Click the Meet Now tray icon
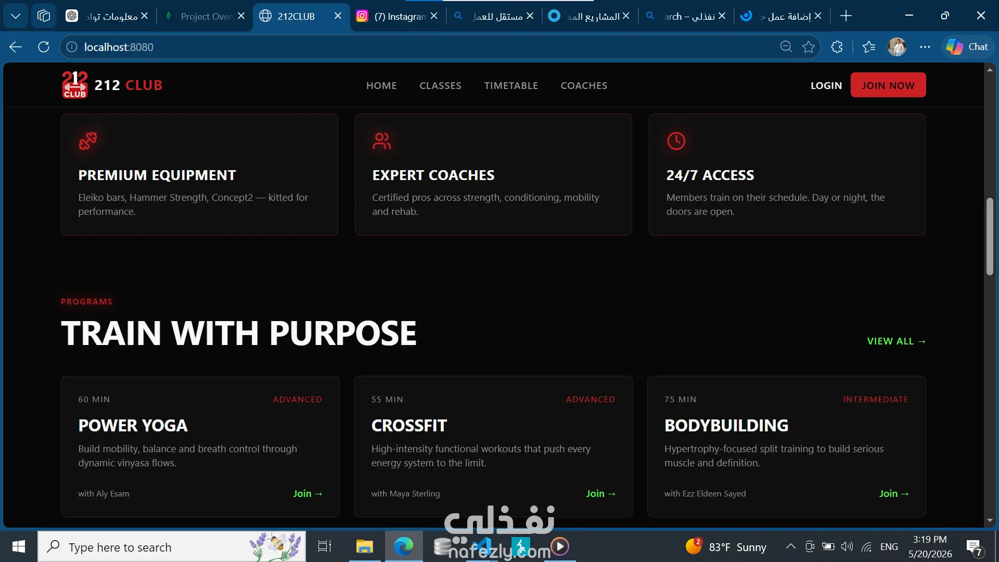999x562 pixels. pos(810,546)
